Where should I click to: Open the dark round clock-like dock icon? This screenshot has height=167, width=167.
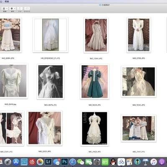coord(97,162)
